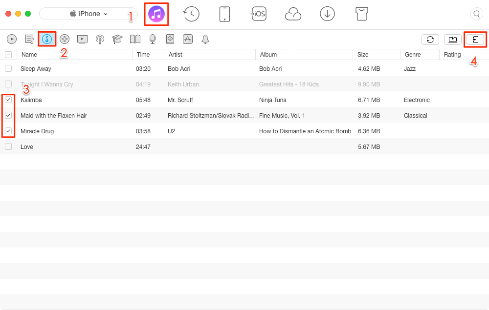
Task: Select the Audiobooks speaker-book icon
Action: pyautogui.click(x=170, y=39)
